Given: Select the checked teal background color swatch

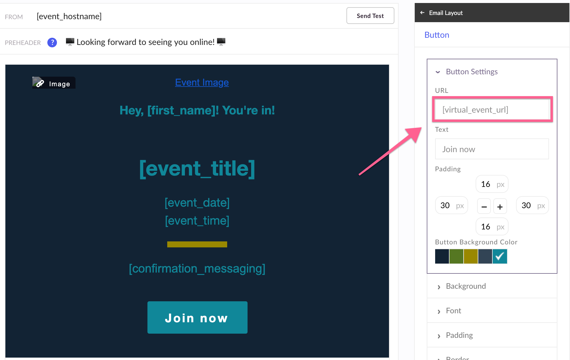Looking at the screenshot, I should [500, 256].
